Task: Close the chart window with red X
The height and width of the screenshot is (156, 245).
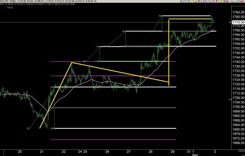Action: [242, 1]
